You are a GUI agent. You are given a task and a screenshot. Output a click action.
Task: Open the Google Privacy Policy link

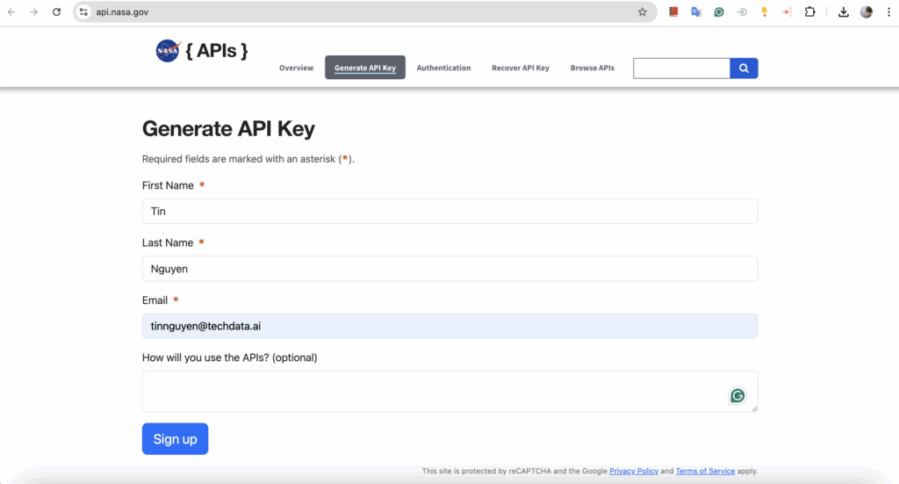pos(633,472)
